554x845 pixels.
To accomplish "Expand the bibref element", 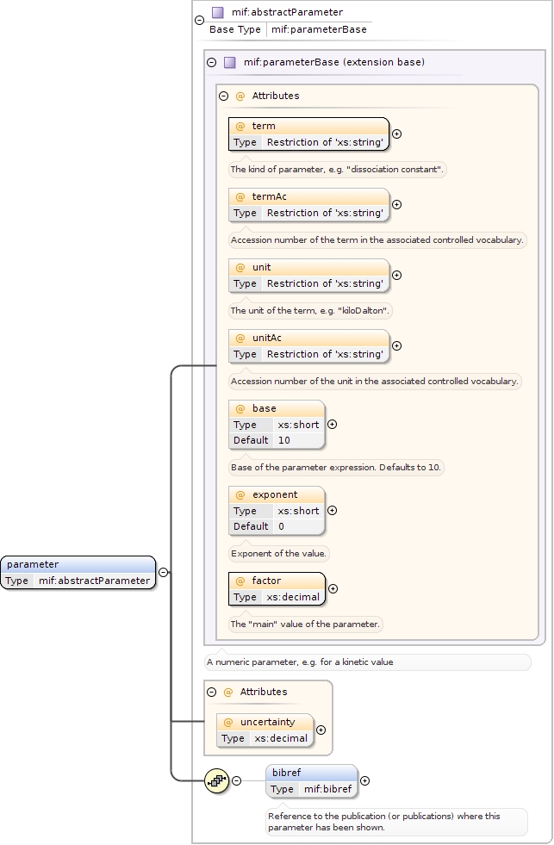I will click(365, 780).
